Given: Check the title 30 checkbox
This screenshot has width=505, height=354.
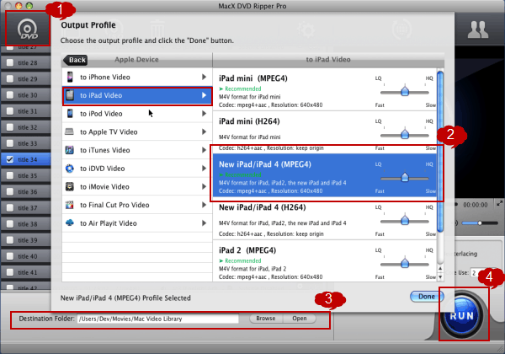Looking at the screenshot, I should tap(10, 94).
